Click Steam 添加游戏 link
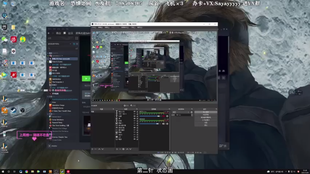 click(x=53, y=146)
